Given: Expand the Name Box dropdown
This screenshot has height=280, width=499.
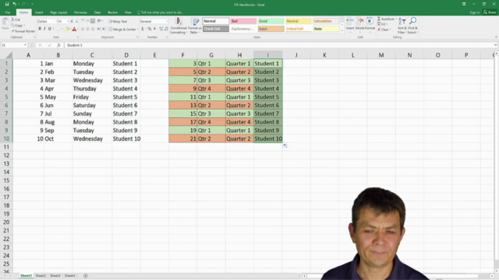Looking at the screenshot, I should pyautogui.click(x=25, y=45).
